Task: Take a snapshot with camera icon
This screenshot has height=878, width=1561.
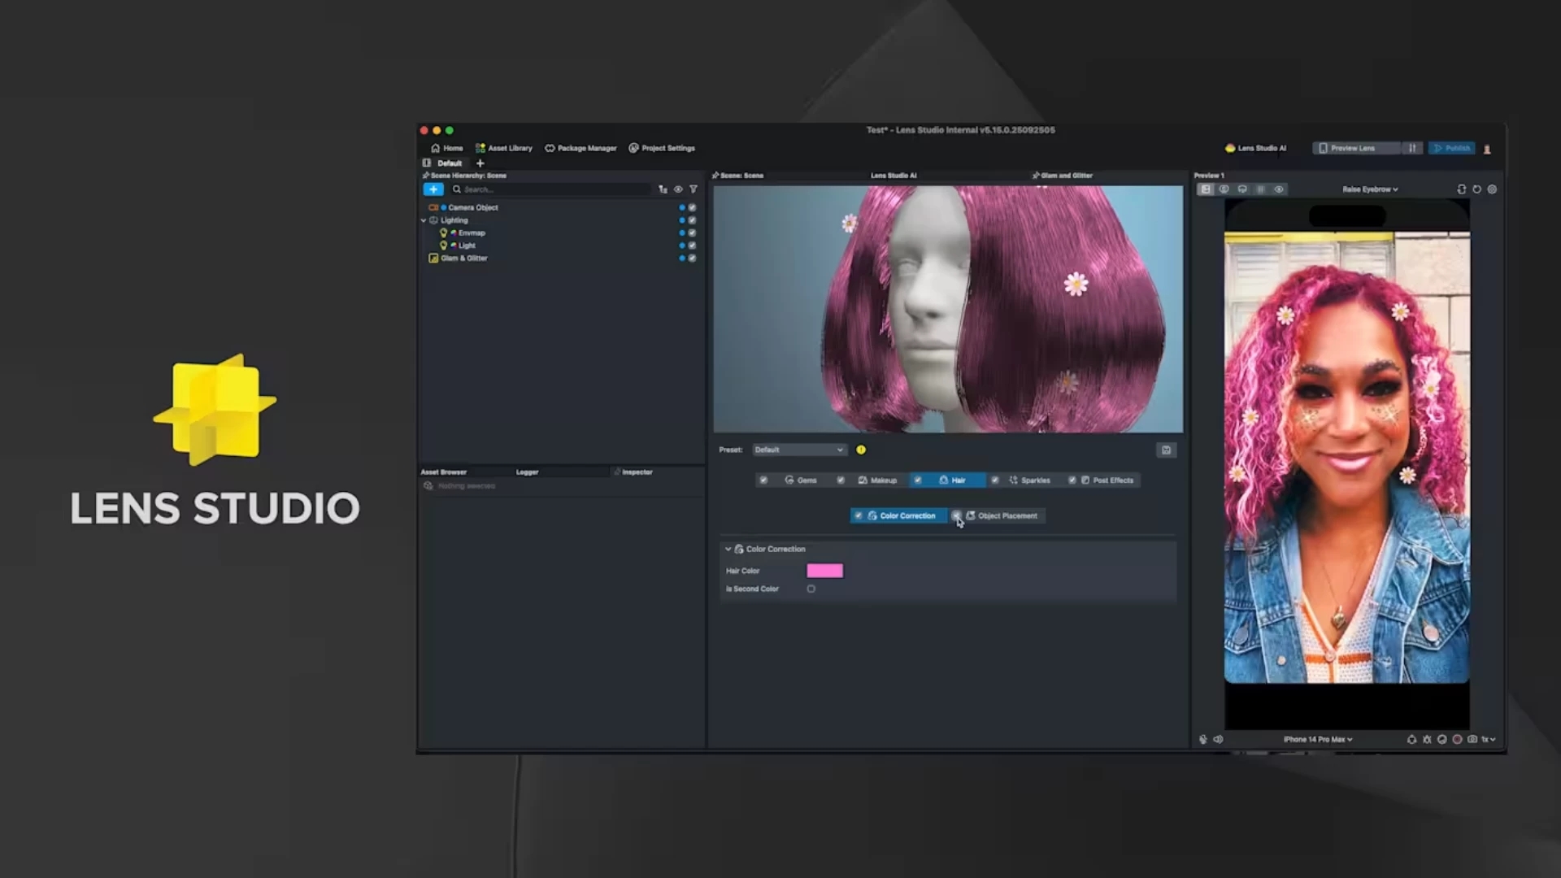Action: pyautogui.click(x=1472, y=739)
